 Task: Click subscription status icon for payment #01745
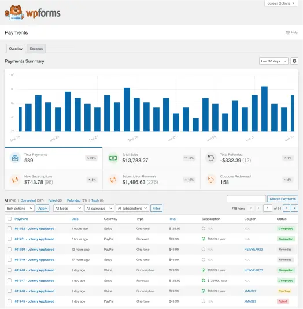tap(204, 301)
